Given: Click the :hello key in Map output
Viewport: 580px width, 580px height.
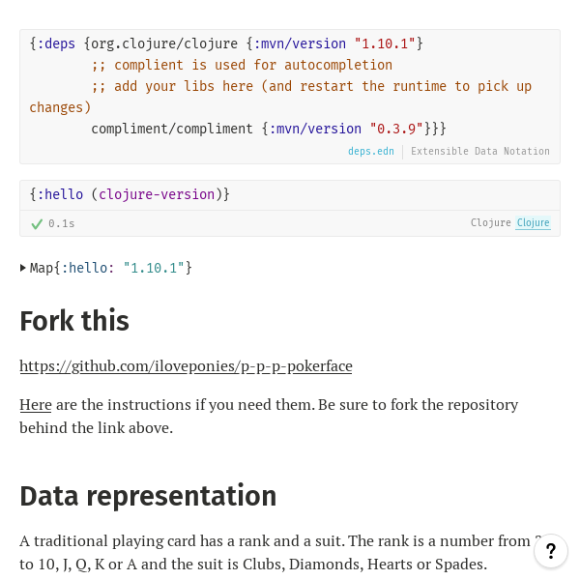Looking at the screenshot, I should click(x=87, y=268).
